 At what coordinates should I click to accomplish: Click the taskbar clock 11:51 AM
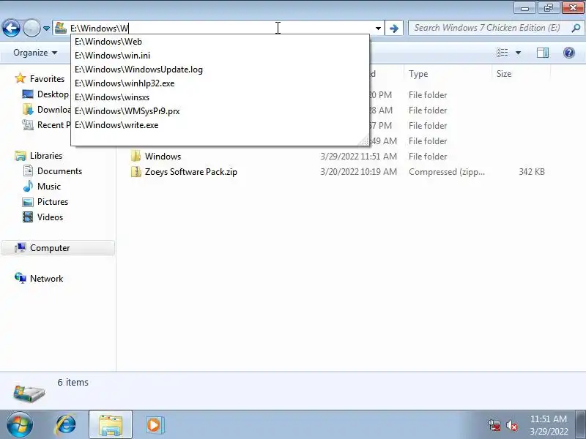tap(548, 419)
